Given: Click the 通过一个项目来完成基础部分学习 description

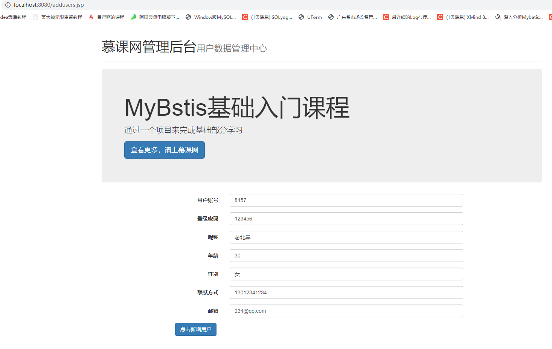Looking at the screenshot, I should pyautogui.click(x=183, y=130).
